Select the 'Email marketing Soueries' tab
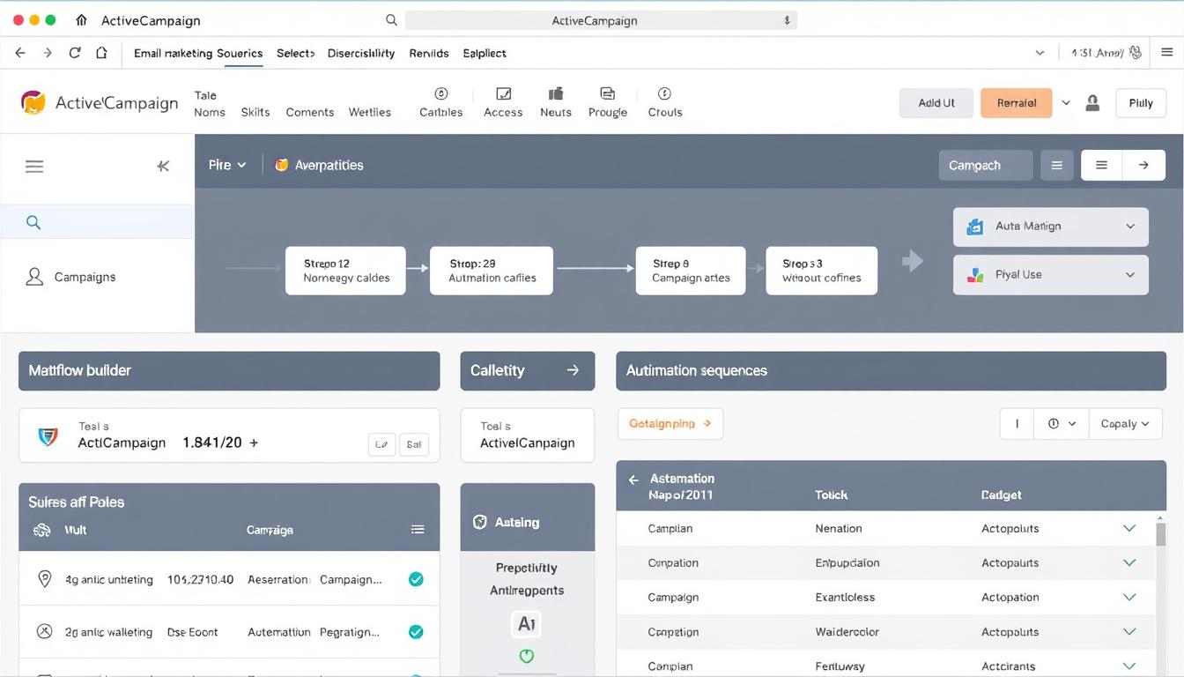 tap(197, 53)
